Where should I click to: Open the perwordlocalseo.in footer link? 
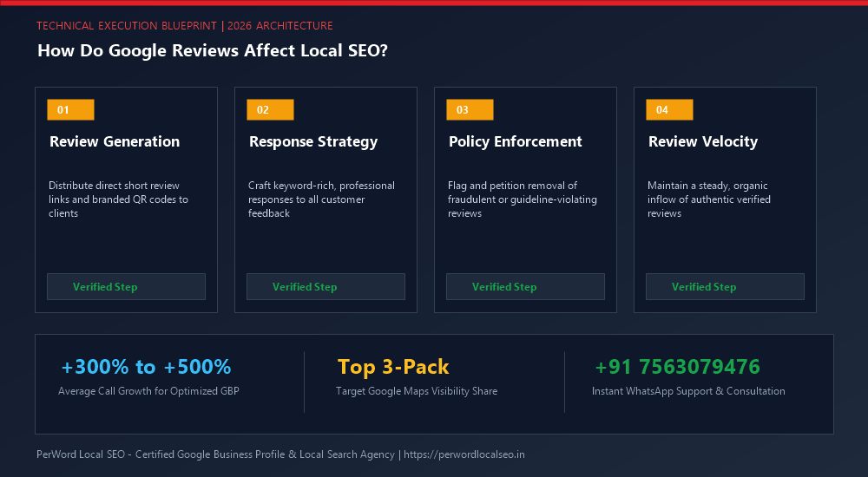click(464, 454)
